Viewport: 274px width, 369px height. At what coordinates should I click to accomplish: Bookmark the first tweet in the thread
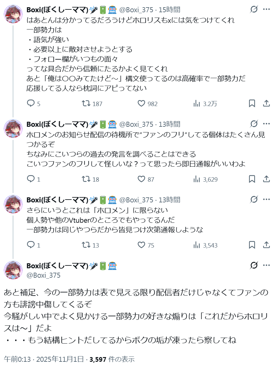(252, 104)
